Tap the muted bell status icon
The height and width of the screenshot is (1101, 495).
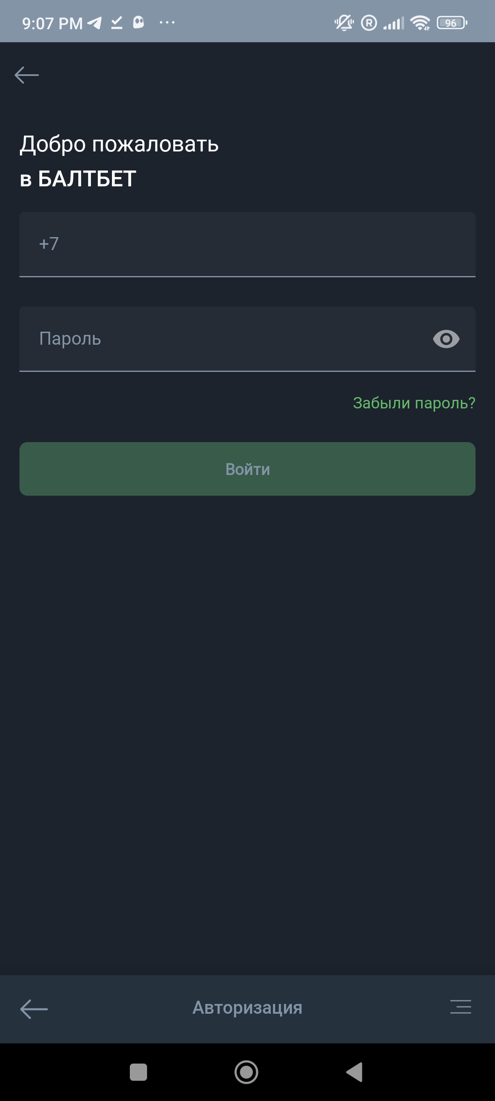pos(344,23)
